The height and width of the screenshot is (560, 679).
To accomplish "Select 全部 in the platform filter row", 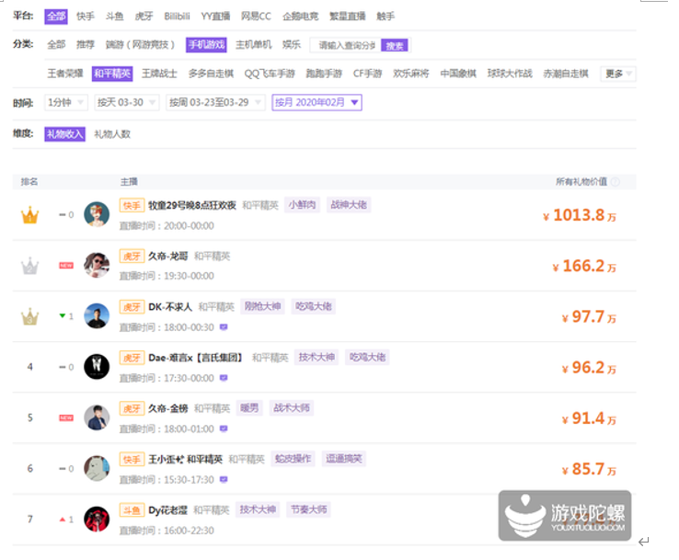I will point(56,17).
